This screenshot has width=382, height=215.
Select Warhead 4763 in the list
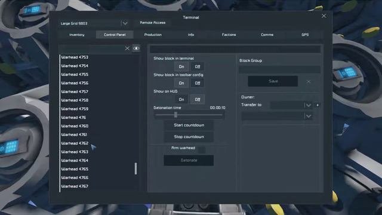pos(75,152)
